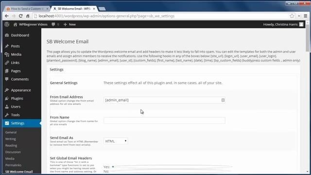The height and width of the screenshot is (175, 311).
Task: Open the Send Email As HTML dropdown
Action: (116, 141)
